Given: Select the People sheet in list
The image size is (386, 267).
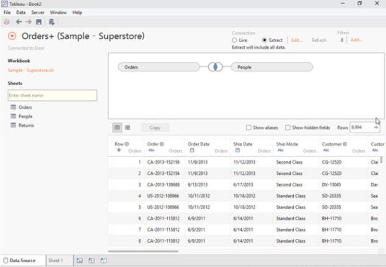Looking at the screenshot, I should tap(25, 116).
